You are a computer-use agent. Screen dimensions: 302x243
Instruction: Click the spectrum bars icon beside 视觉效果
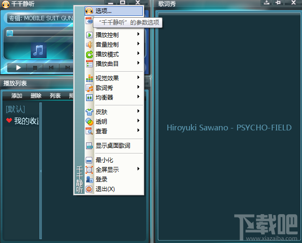click(89, 78)
